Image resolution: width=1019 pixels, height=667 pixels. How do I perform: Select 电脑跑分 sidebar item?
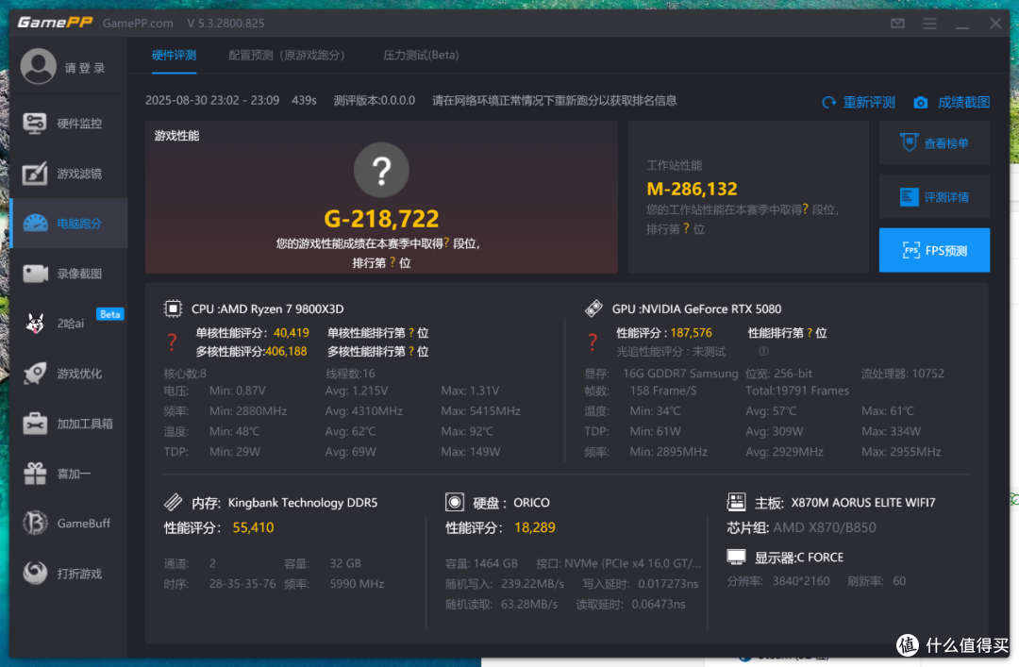pos(68,223)
